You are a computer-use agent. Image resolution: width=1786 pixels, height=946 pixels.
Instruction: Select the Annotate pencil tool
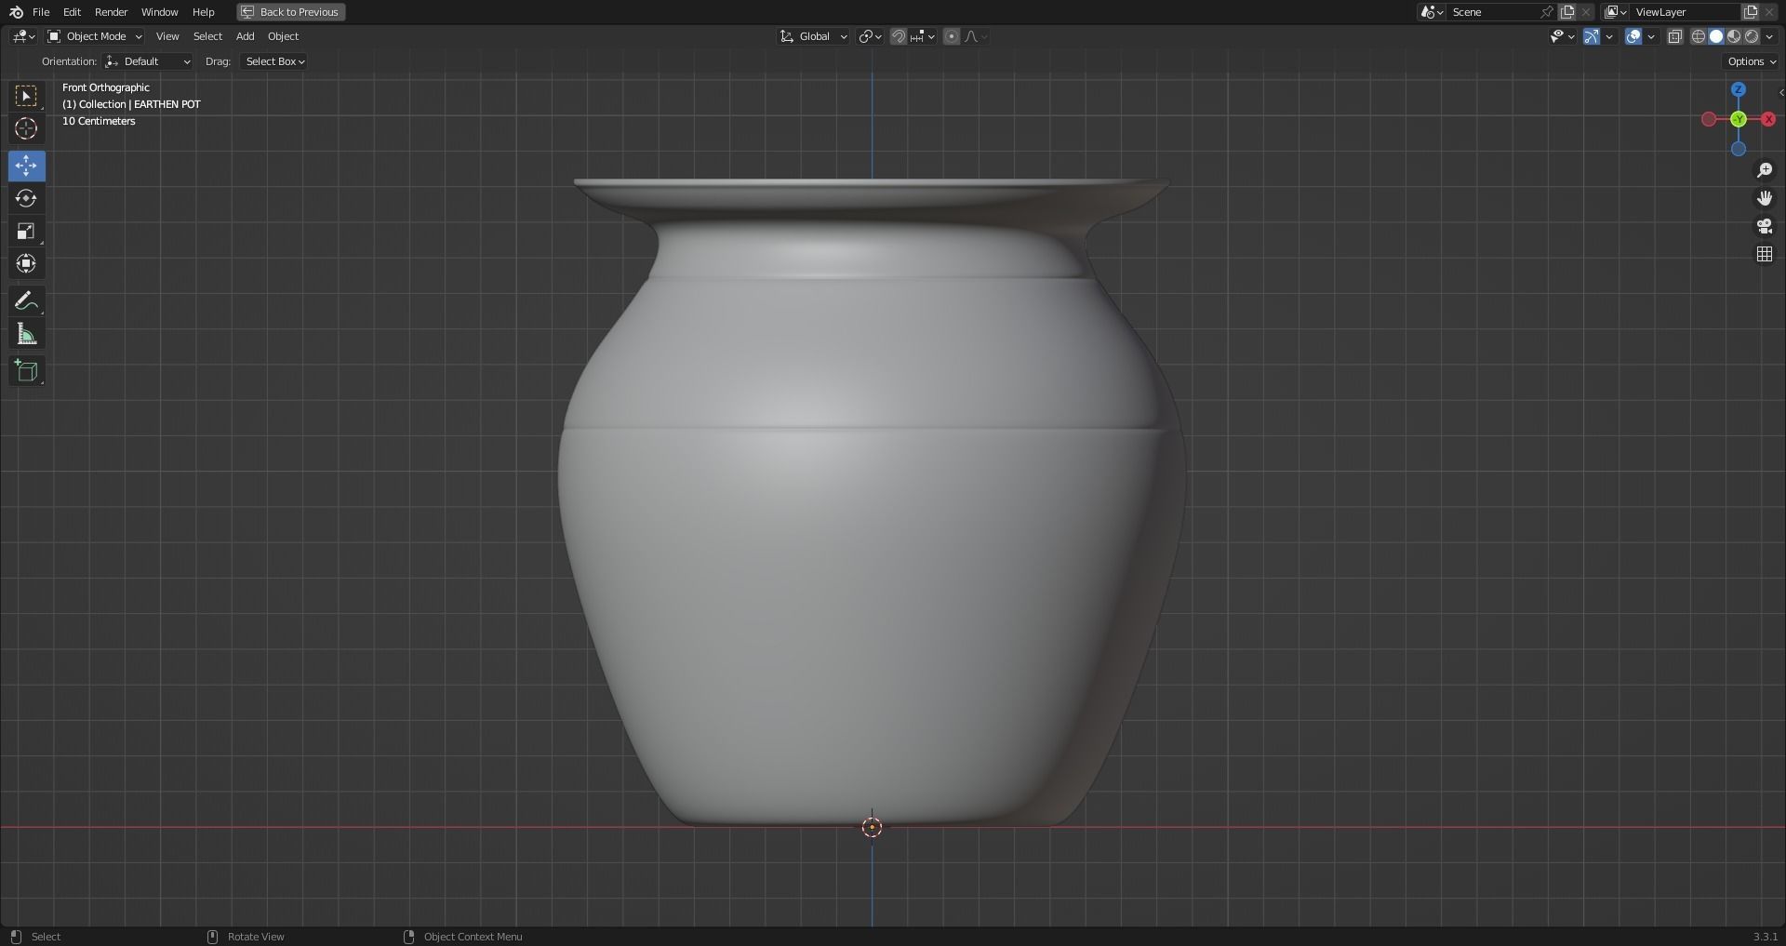[26, 301]
